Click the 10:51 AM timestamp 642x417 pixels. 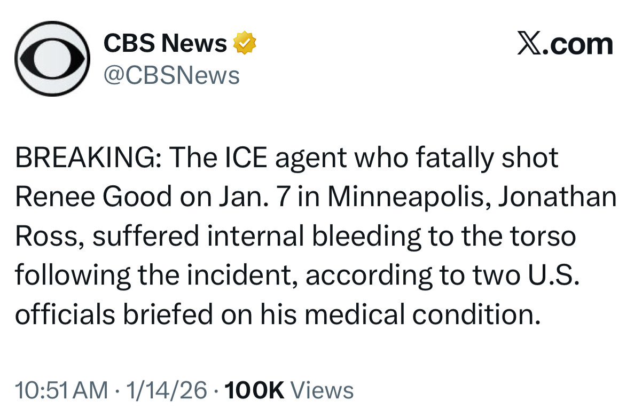(x=61, y=390)
